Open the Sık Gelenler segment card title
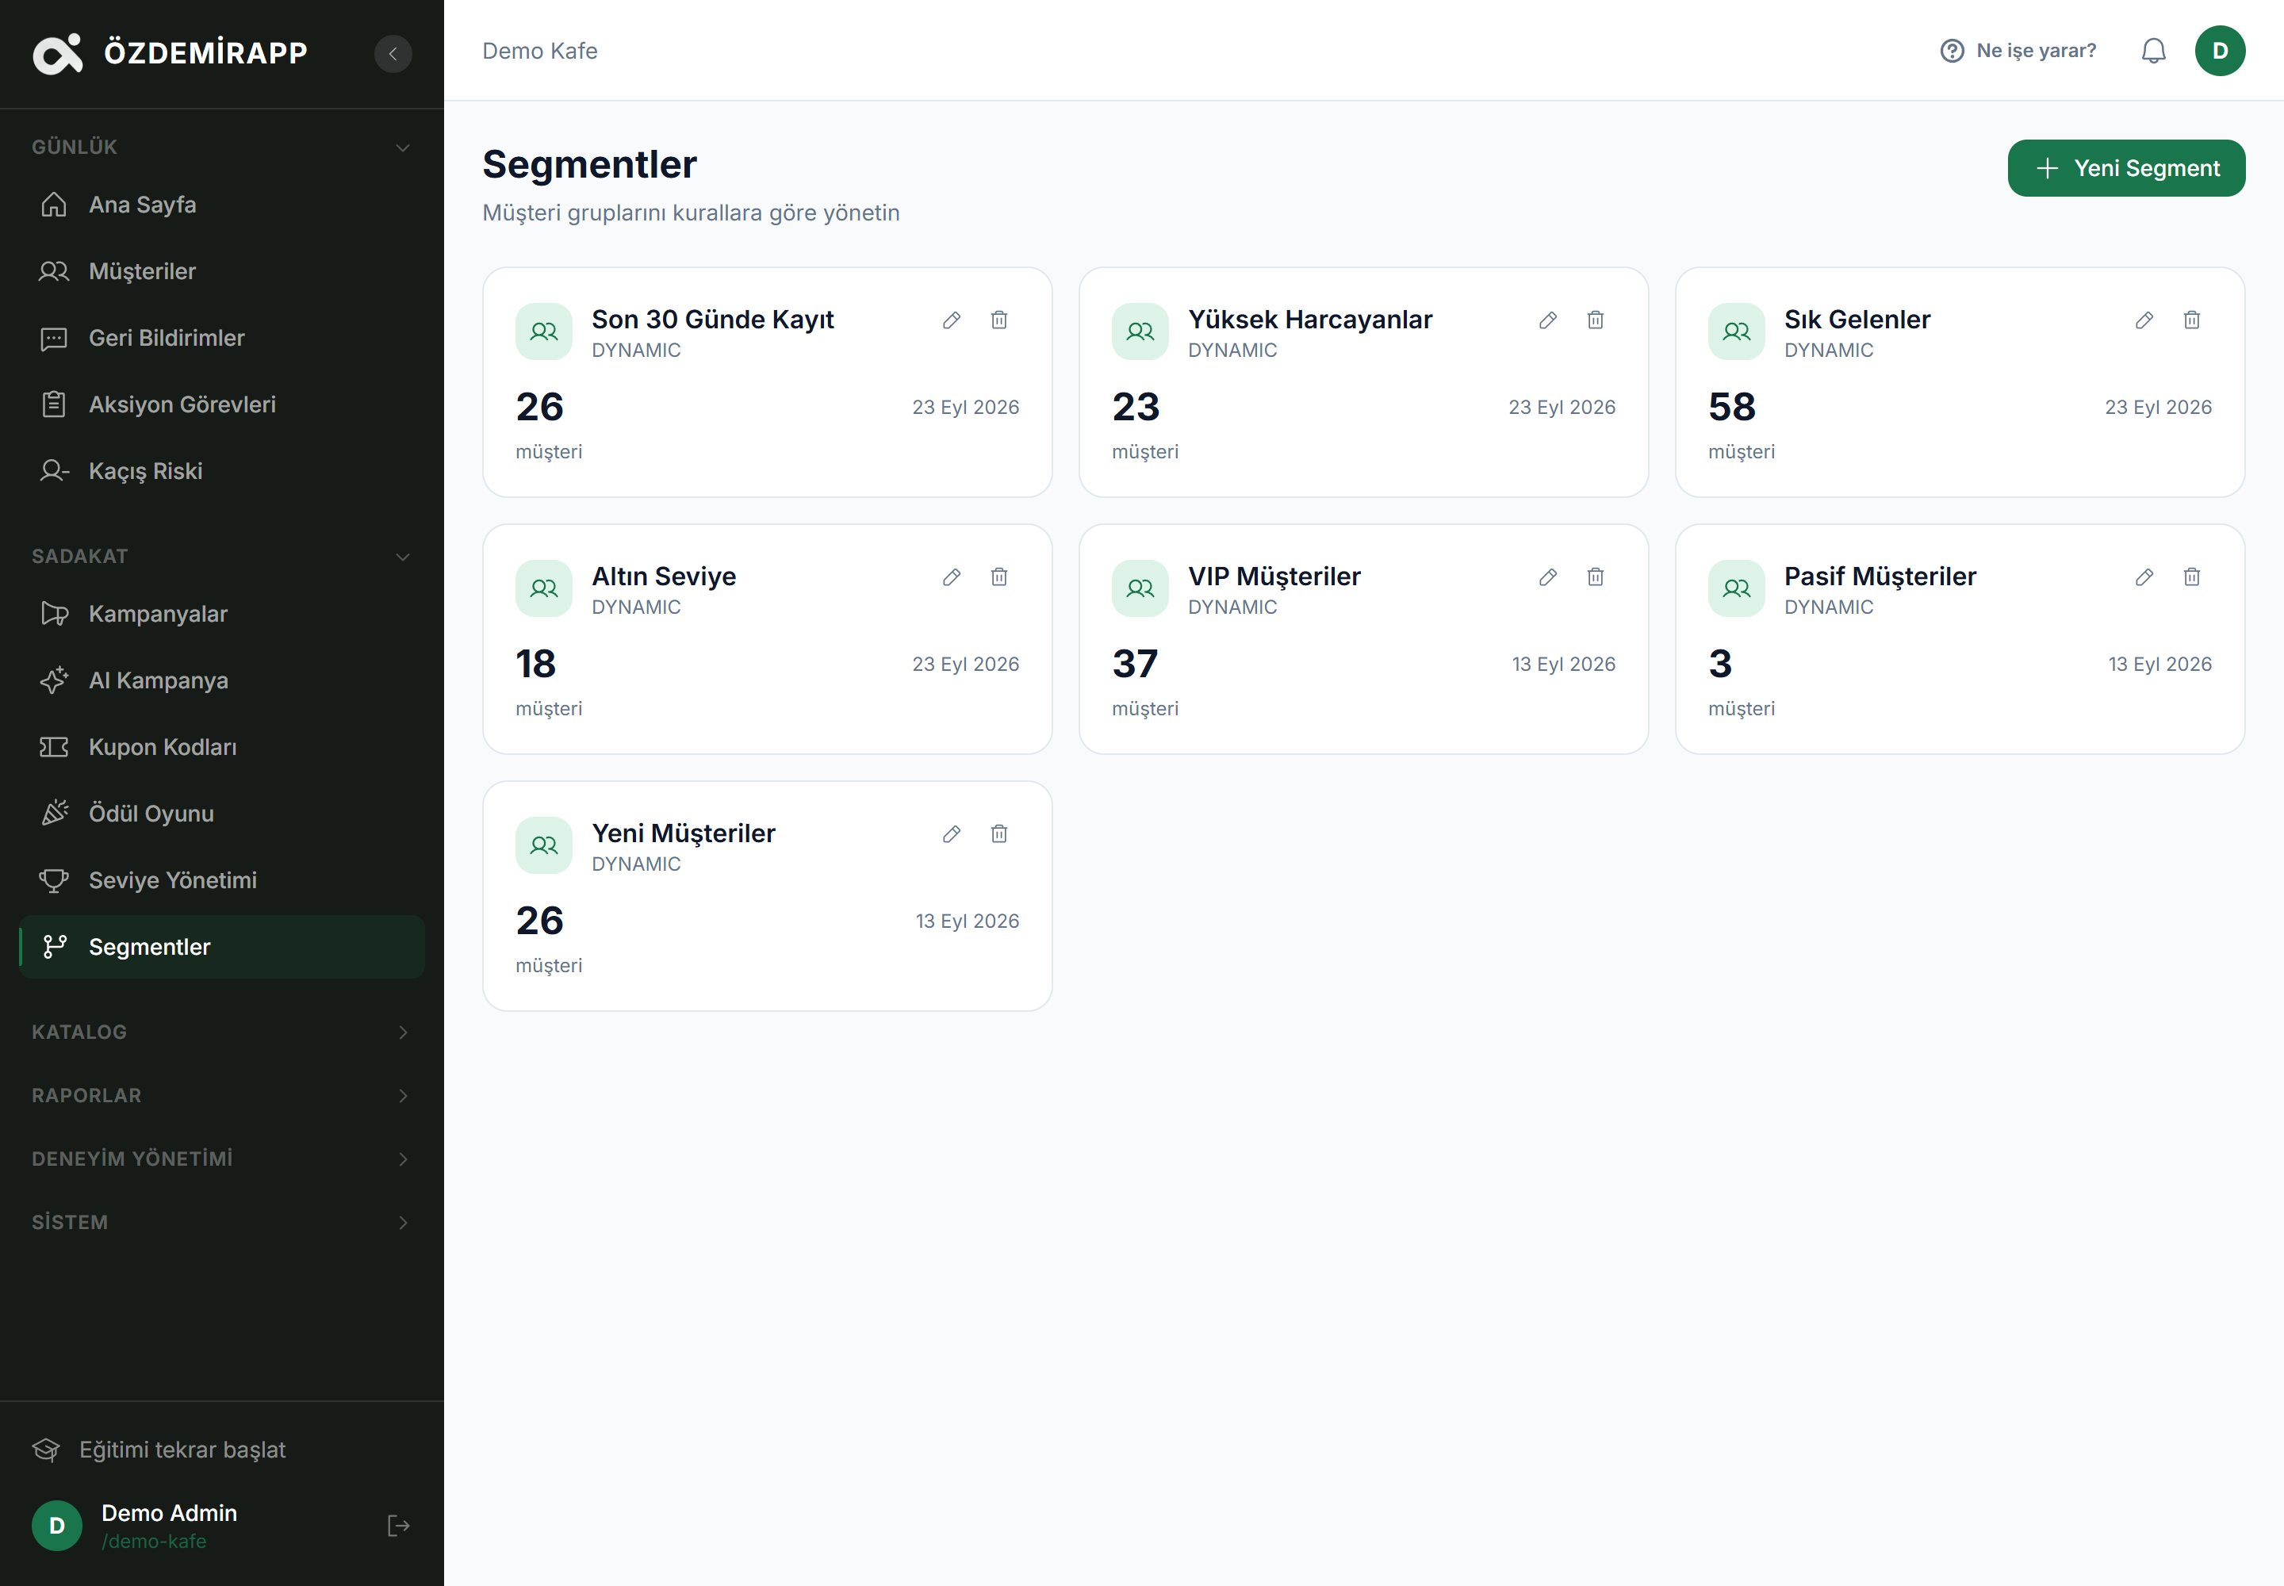This screenshot has width=2284, height=1586. pos(1857,320)
